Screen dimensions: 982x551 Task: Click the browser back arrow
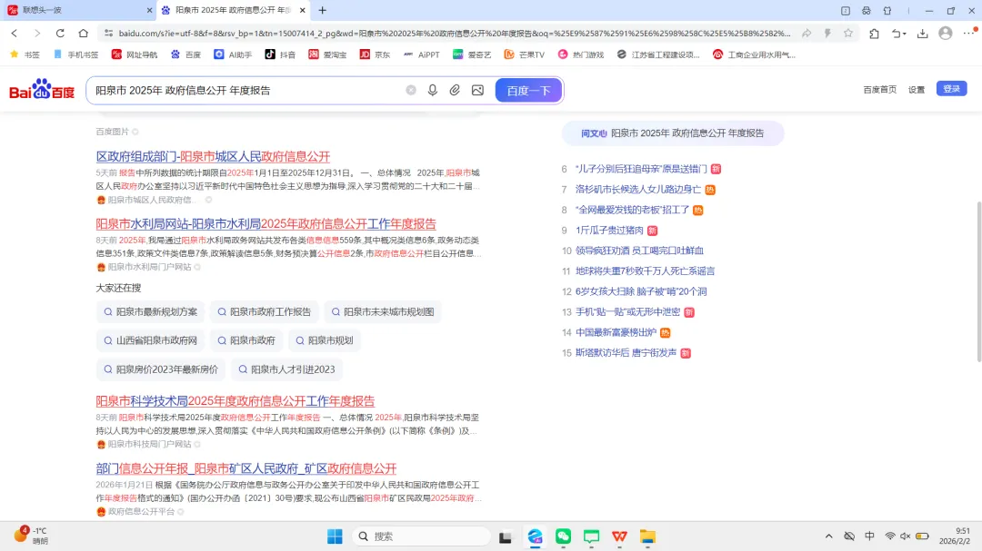[x=15, y=34]
